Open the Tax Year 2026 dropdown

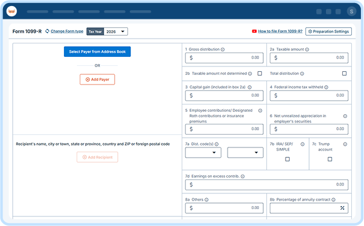tap(116, 31)
